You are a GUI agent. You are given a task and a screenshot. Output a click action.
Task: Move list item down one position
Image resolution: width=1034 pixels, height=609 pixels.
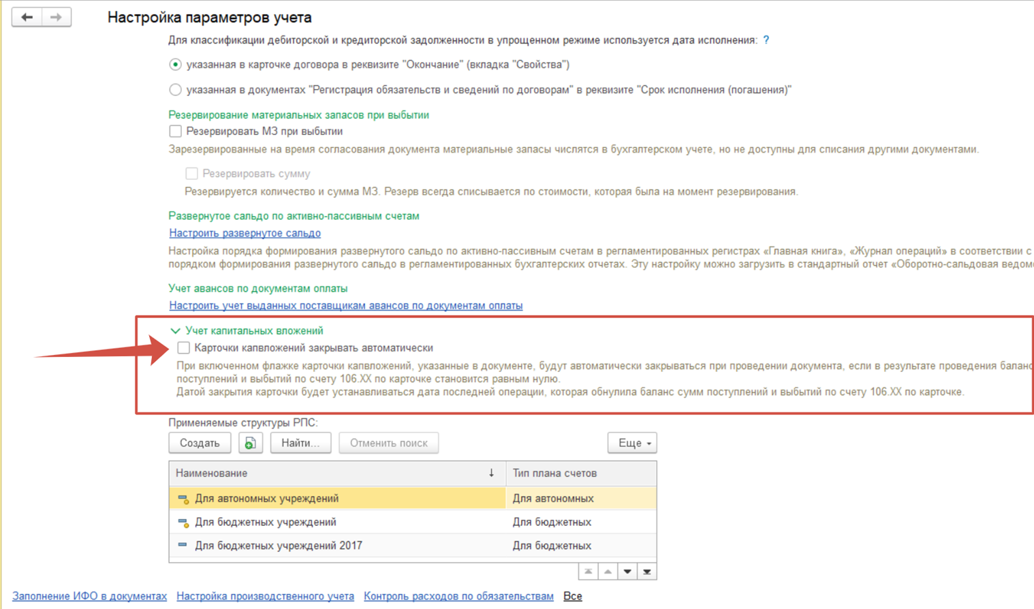click(627, 572)
